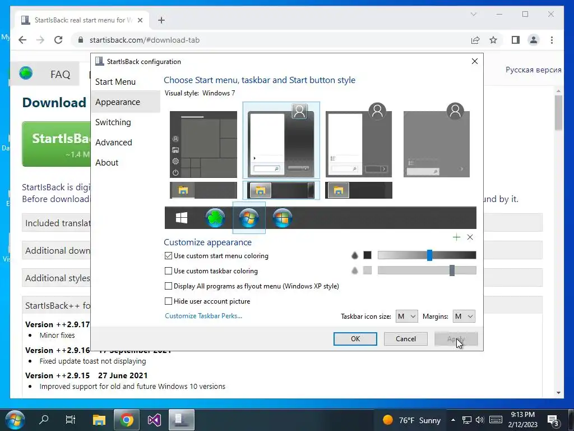Select the Windows 10 tiles start menu style
Screen dimensions: 574x431
[203, 144]
